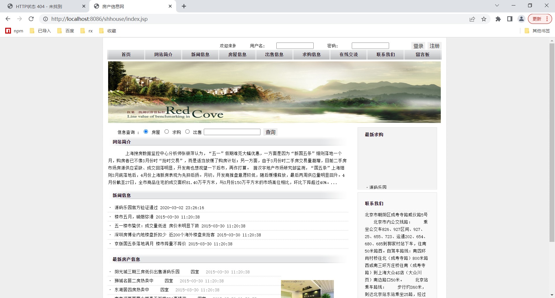Open the rx bookmarks folder
This screenshot has height=298, width=555.
86,31
